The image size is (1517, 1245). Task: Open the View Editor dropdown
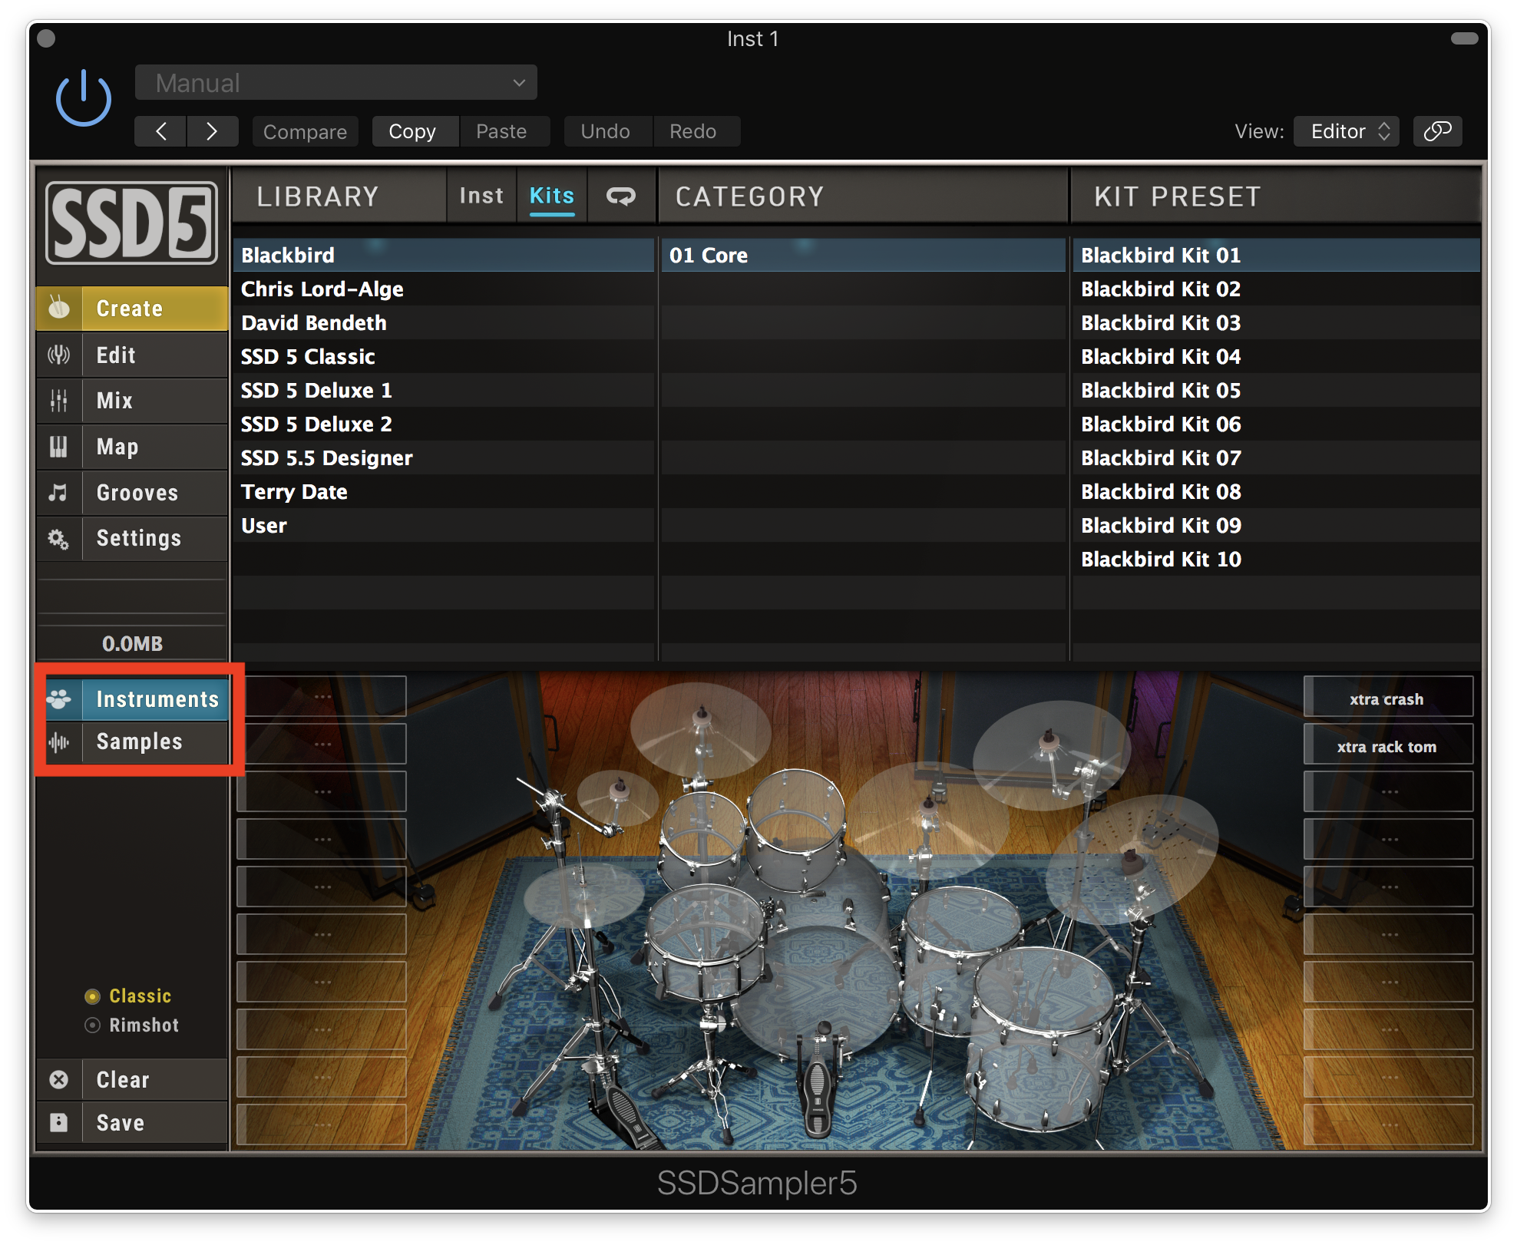[x=1347, y=131]
